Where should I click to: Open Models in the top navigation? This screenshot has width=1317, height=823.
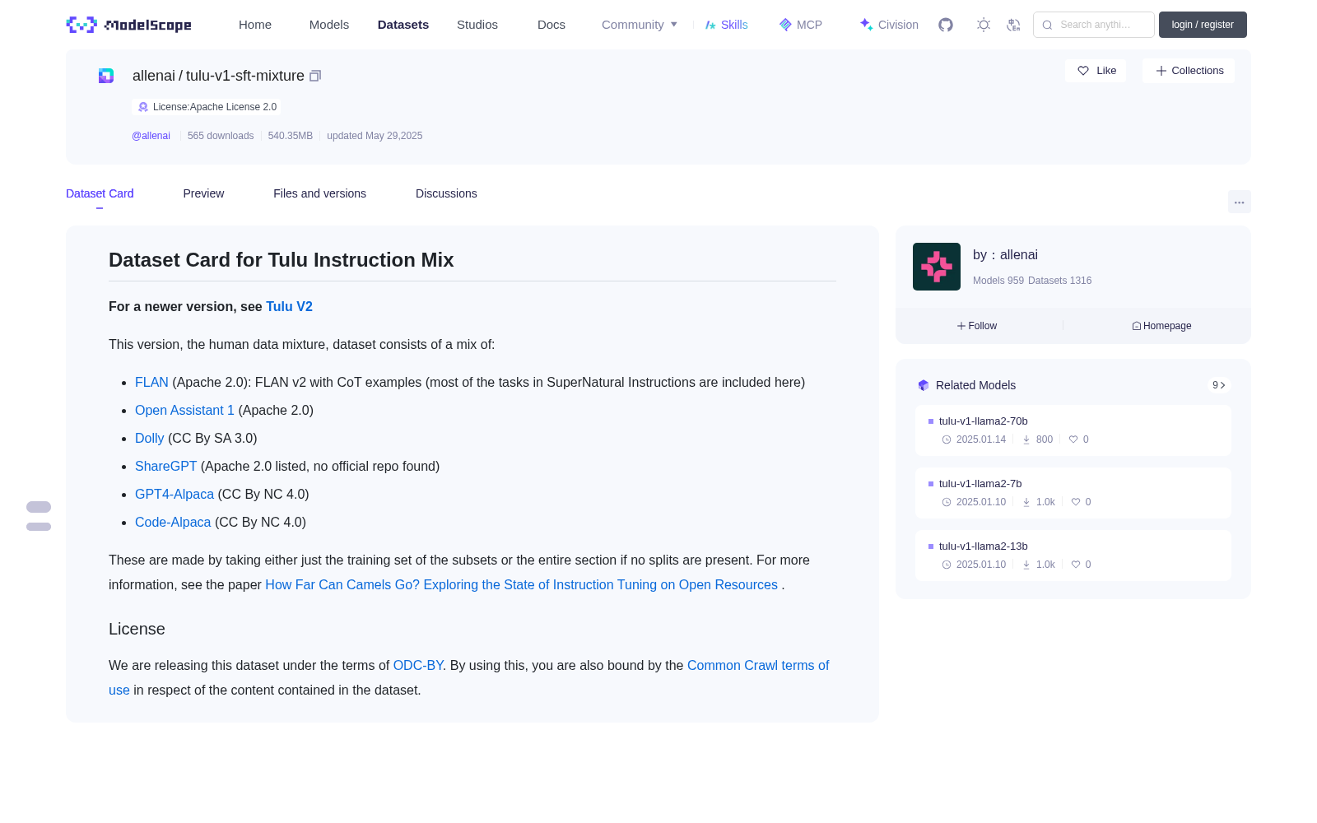point(329,25)
